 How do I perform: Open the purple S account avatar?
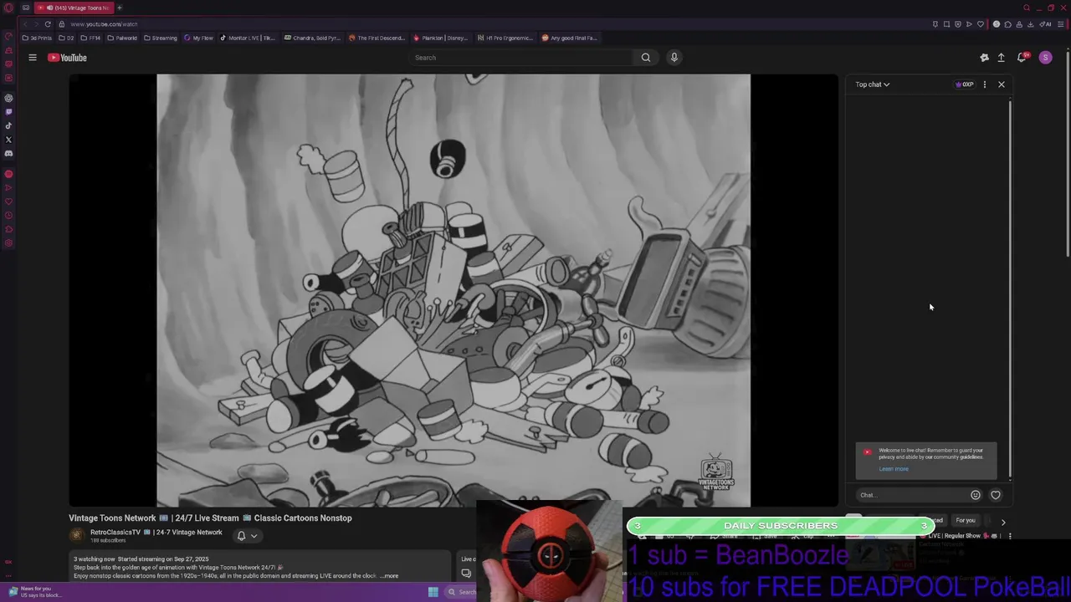1045,58
